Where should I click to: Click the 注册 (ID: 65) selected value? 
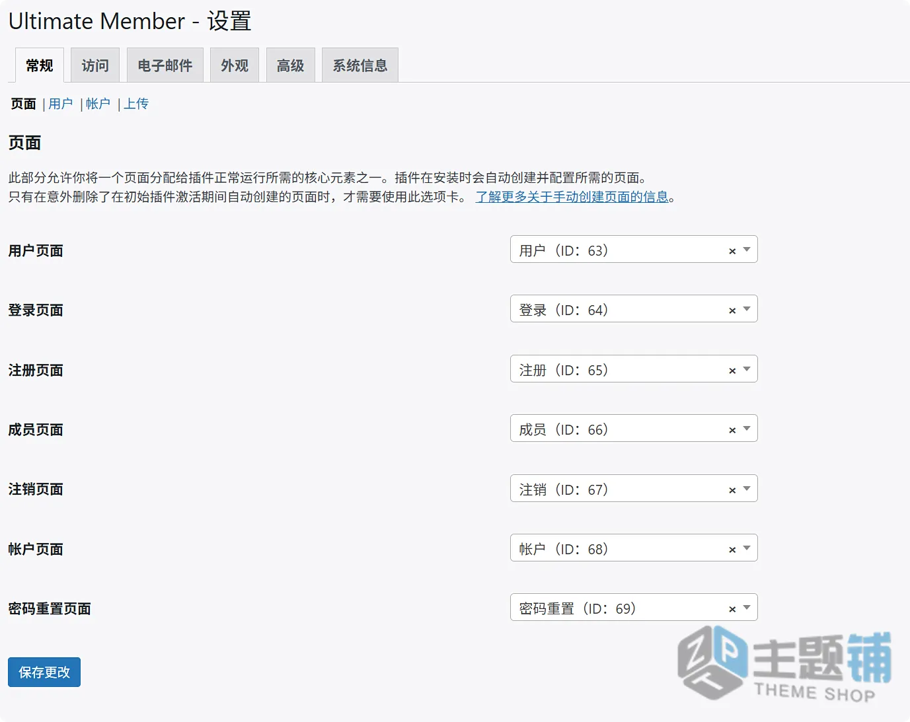coord(564,370)
